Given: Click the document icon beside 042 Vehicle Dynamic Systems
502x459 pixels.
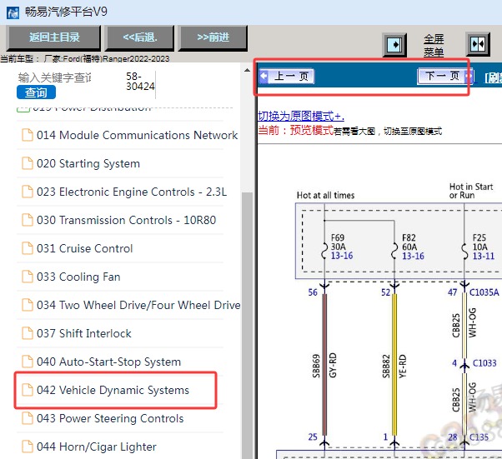Looking at the screenshot, I should pos(28,390).
